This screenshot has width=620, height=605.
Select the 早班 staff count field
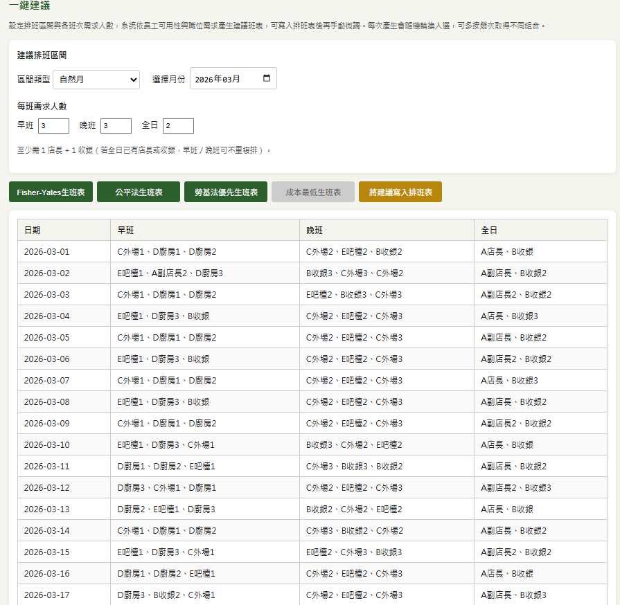coord(53,126)
